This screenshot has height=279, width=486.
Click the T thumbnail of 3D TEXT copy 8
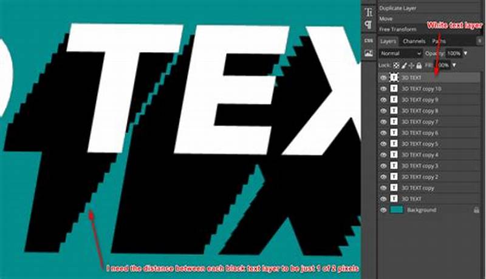(394, 111)
